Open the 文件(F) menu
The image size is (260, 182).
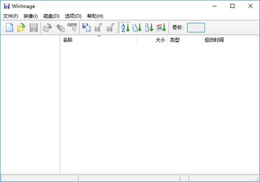(x=10, y=16)
